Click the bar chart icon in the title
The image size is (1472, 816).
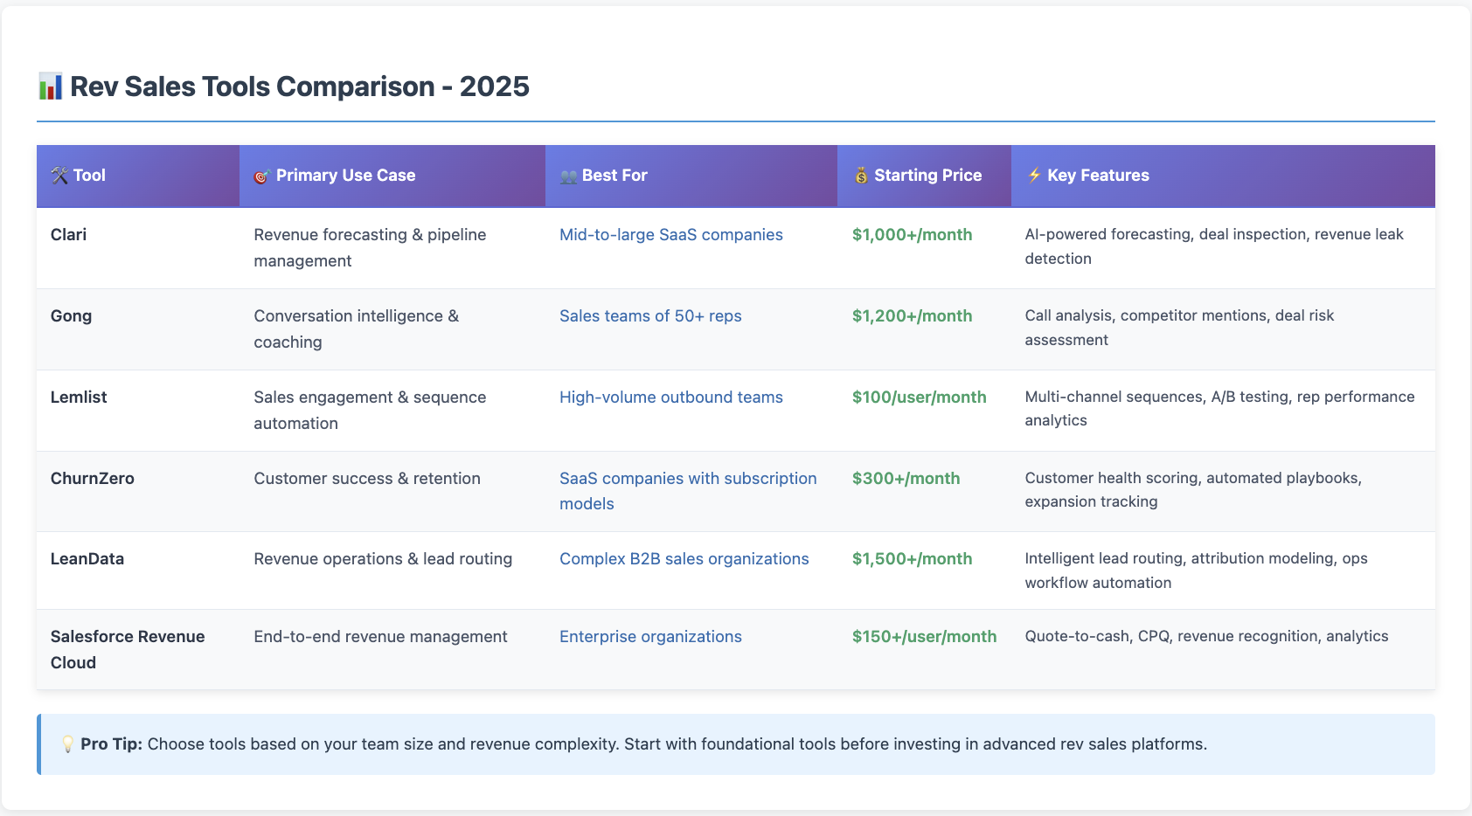[50, 86]
